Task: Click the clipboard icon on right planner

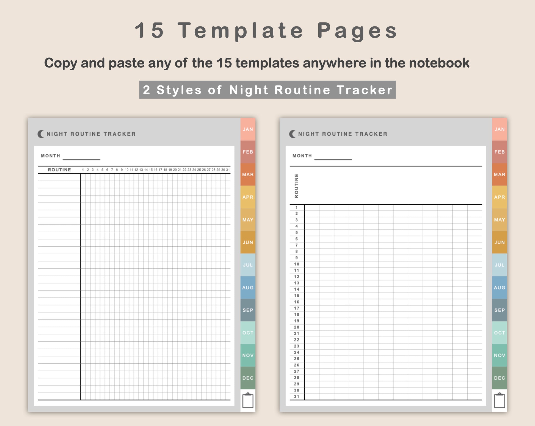Action: click(x=500, y=400)
